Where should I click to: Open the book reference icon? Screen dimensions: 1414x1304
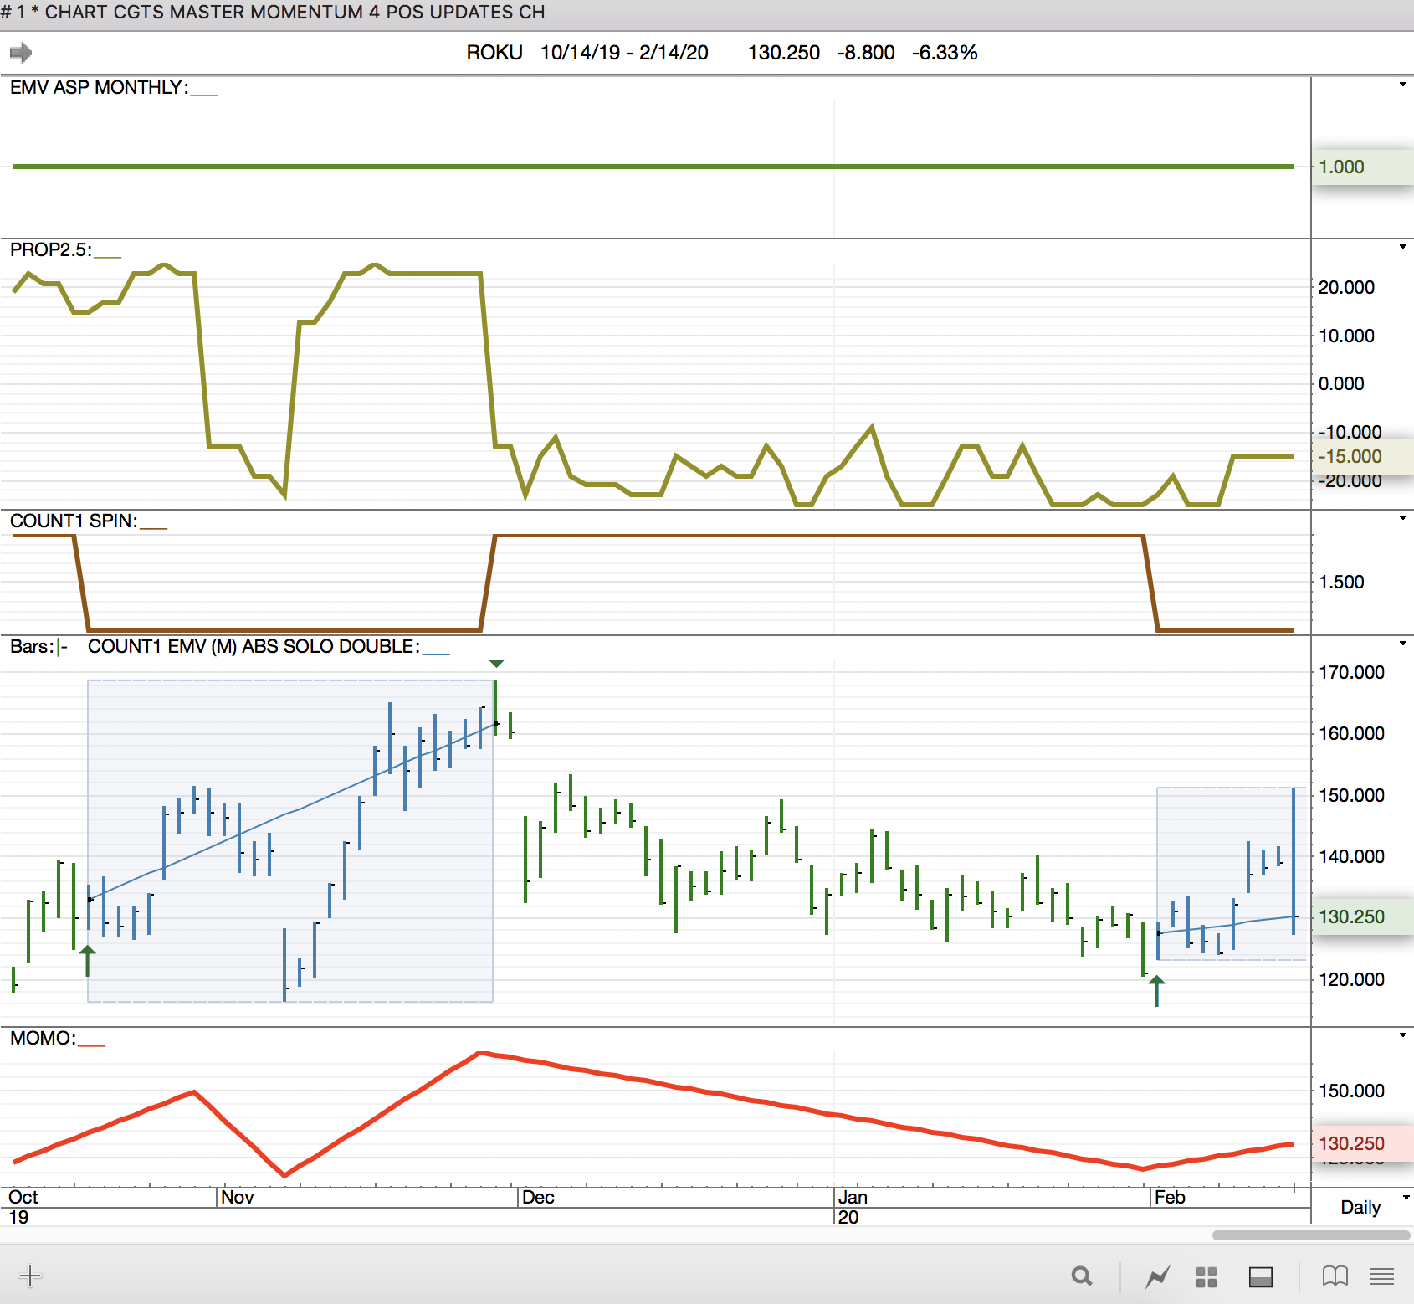coord(1335,1276)
